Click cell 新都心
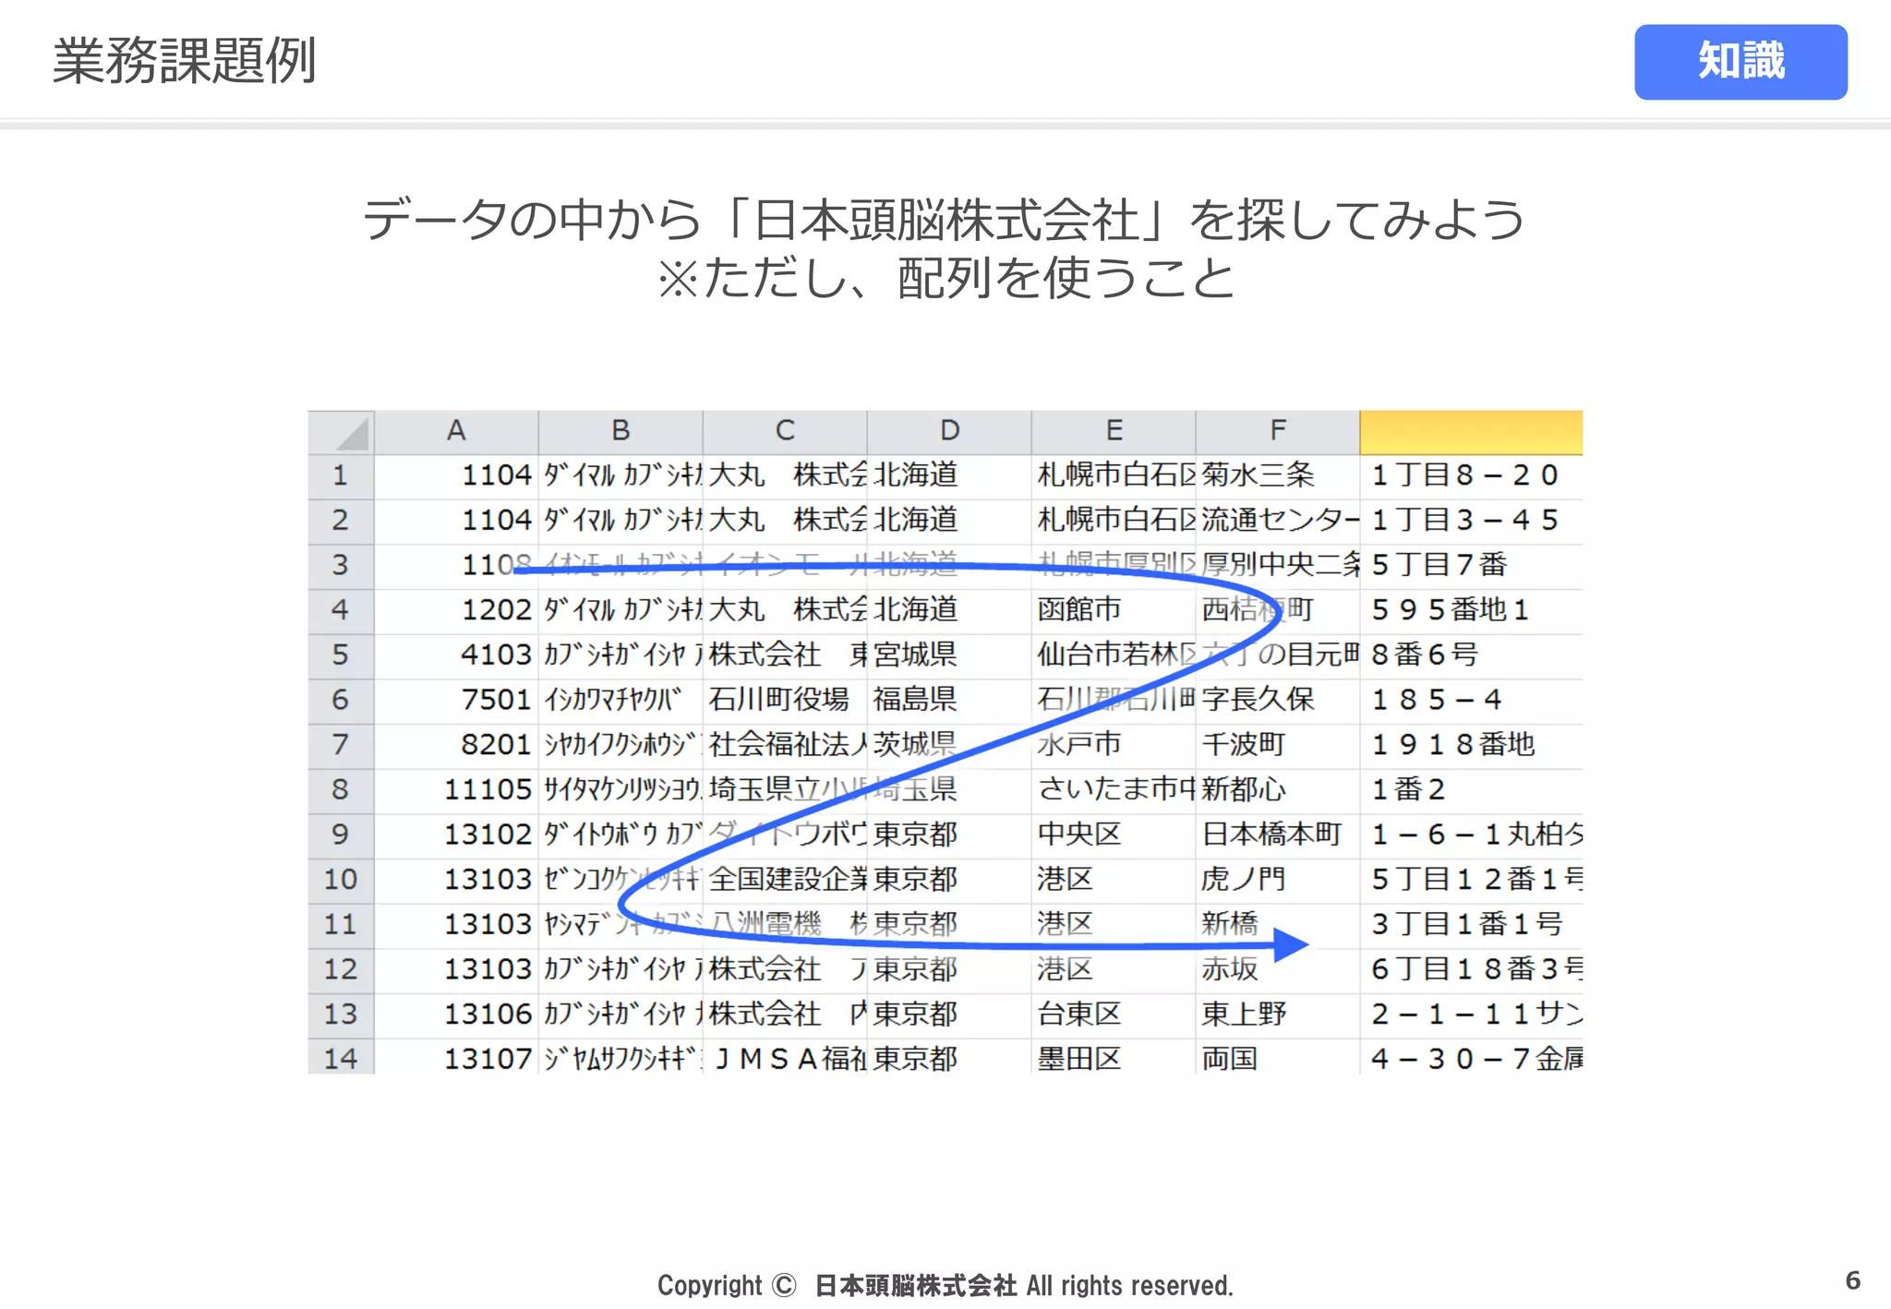The width and height of the screenshot is (1891, 1309). [x=1278, y=791]
